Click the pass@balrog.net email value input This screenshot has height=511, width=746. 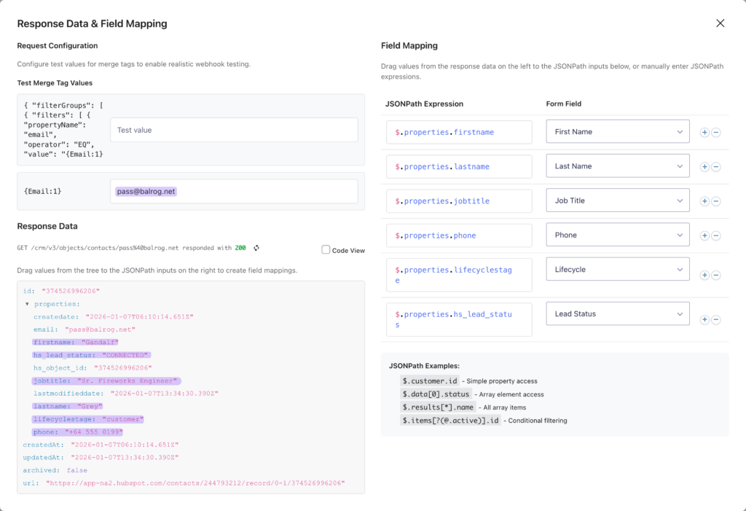coord(233,190)
